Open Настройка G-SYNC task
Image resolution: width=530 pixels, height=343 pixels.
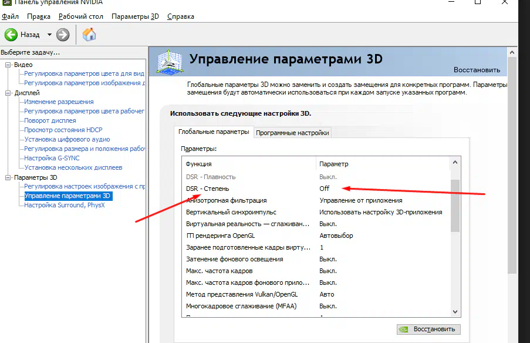[52, 158]
